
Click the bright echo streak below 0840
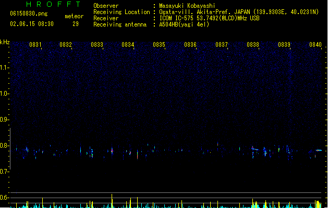[x=319, y=150]
